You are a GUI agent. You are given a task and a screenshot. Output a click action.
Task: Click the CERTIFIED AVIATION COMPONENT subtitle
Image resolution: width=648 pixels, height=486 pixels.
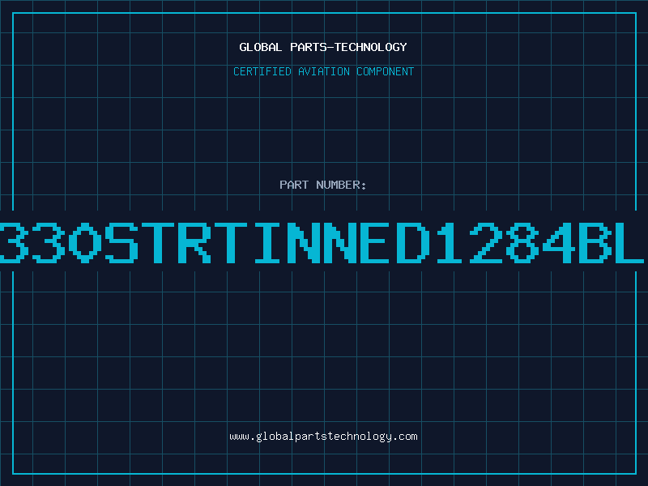pyautogui.click(x=323, y=71)
